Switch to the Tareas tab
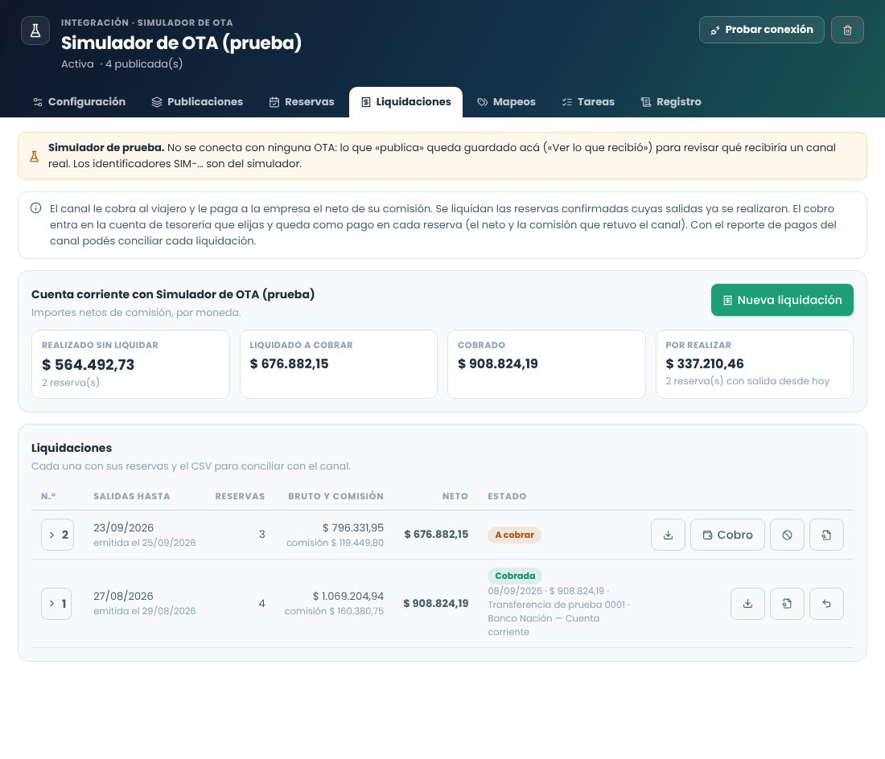 pyautogui.click(x=588, y=102)
